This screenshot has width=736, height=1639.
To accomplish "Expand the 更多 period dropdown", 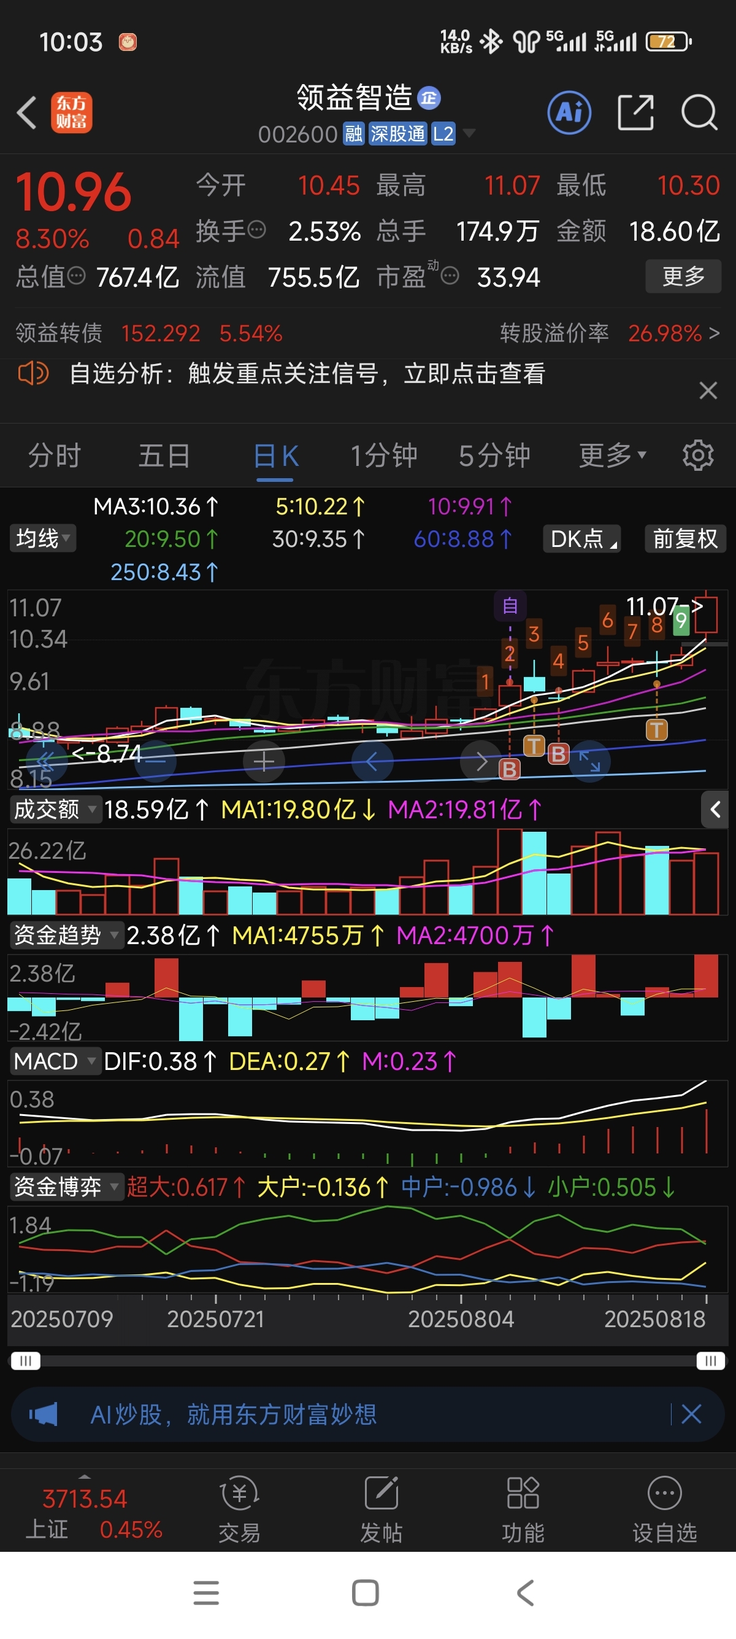I will click(x=612, y=455).
